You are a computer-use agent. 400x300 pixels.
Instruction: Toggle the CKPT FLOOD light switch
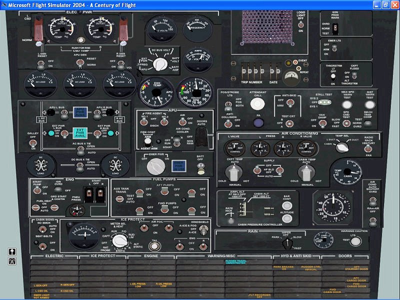click(354, 75)
